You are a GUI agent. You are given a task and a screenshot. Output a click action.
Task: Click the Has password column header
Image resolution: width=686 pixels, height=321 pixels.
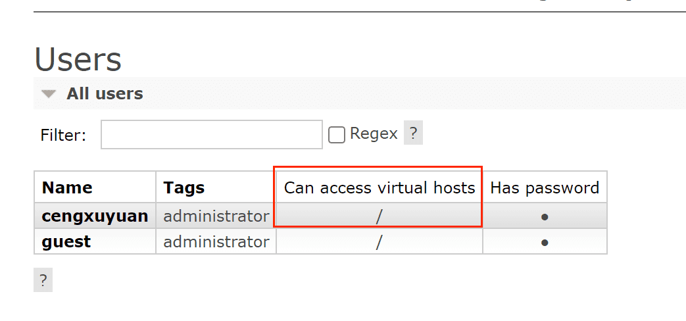click(545, 188)
